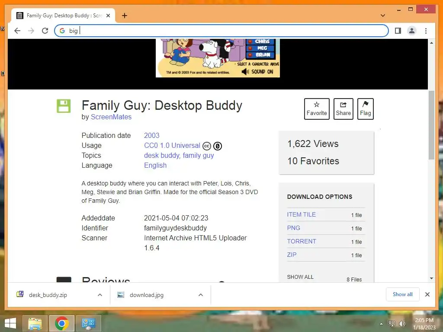The width and height of the screenshot is (443, 332).
Task: Click the scrollbar up arrow
Action: pyautogui.click(x=431, y=43)
